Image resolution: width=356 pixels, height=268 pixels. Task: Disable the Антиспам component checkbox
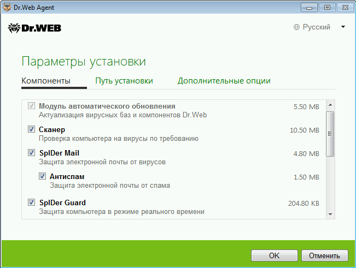[x=42, y=176]
